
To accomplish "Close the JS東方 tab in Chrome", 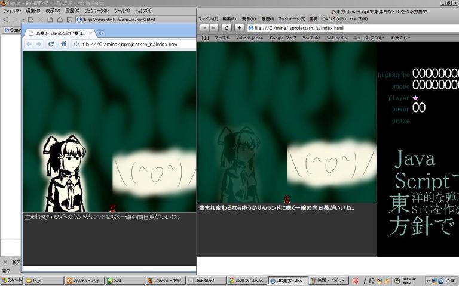I will [x=91, y=33].
